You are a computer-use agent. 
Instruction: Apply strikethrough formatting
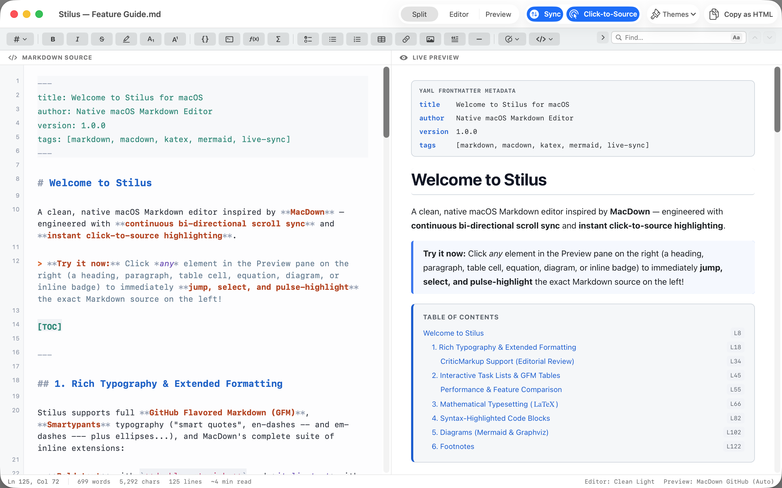(x=102, y=39)
